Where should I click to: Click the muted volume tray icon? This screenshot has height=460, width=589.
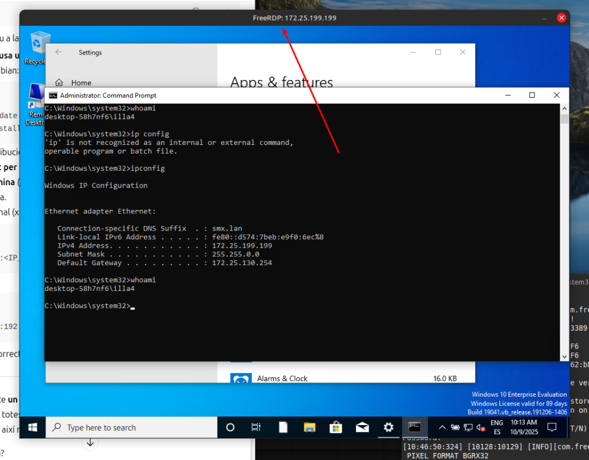[x=480, y=428]
